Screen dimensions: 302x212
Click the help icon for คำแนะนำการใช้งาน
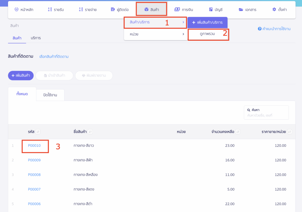[x=260, y=29]
